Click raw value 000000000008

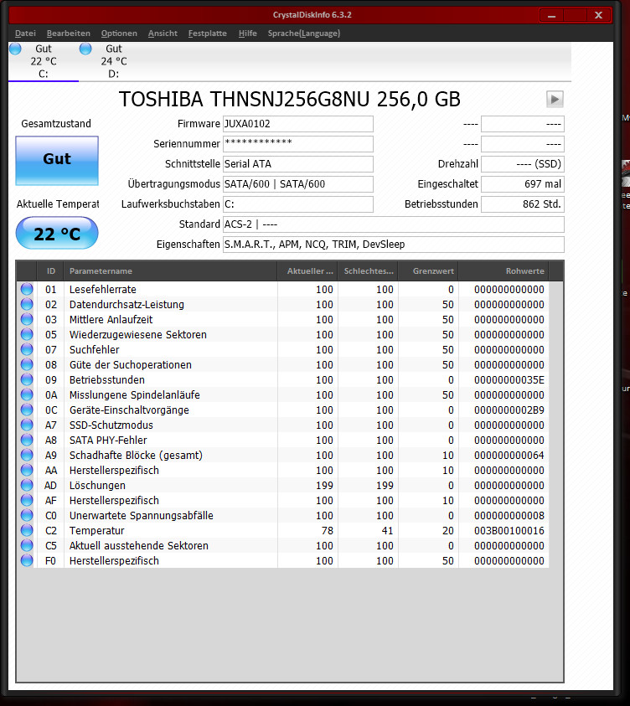pyautogui.click(x=509, y=516)
